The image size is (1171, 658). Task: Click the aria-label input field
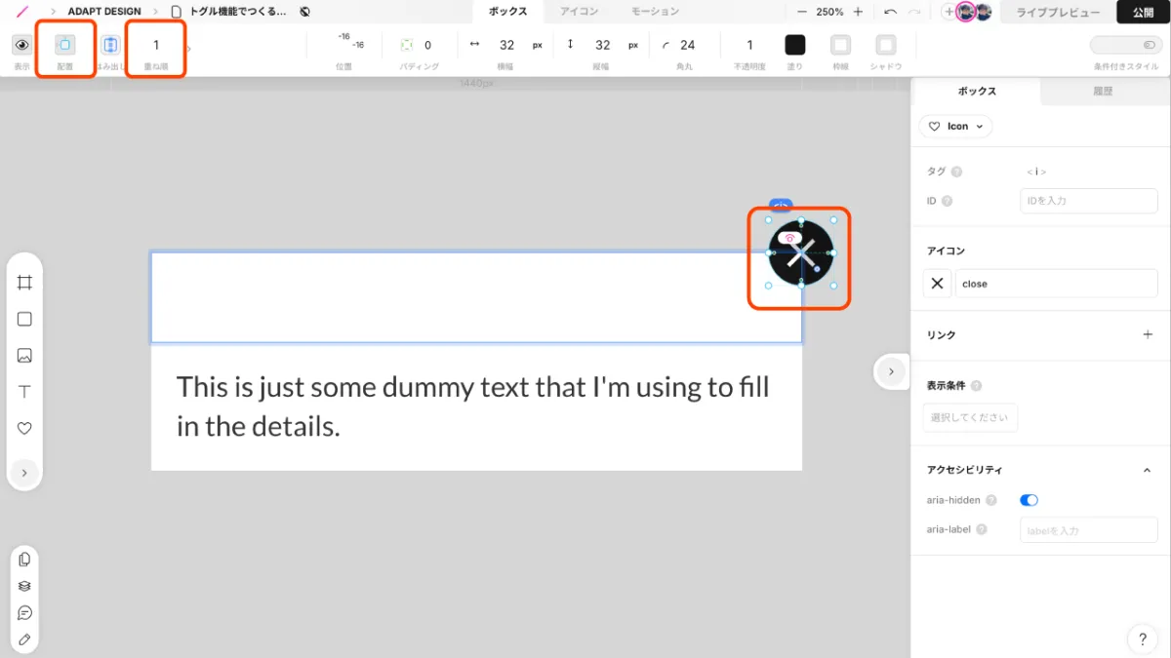(1088, 529)
